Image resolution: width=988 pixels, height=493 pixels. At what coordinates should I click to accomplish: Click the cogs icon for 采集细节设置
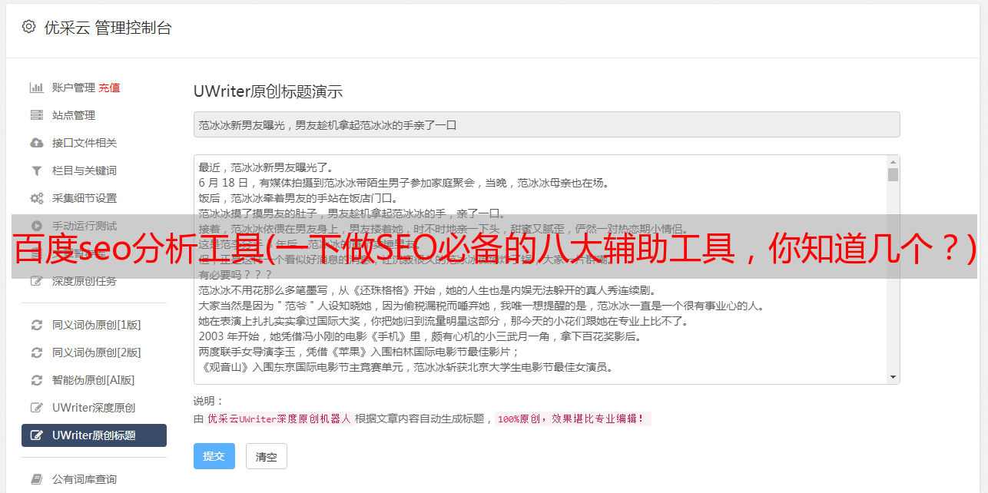(36, 198)
